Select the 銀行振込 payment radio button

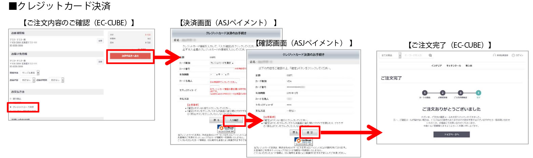11,99
